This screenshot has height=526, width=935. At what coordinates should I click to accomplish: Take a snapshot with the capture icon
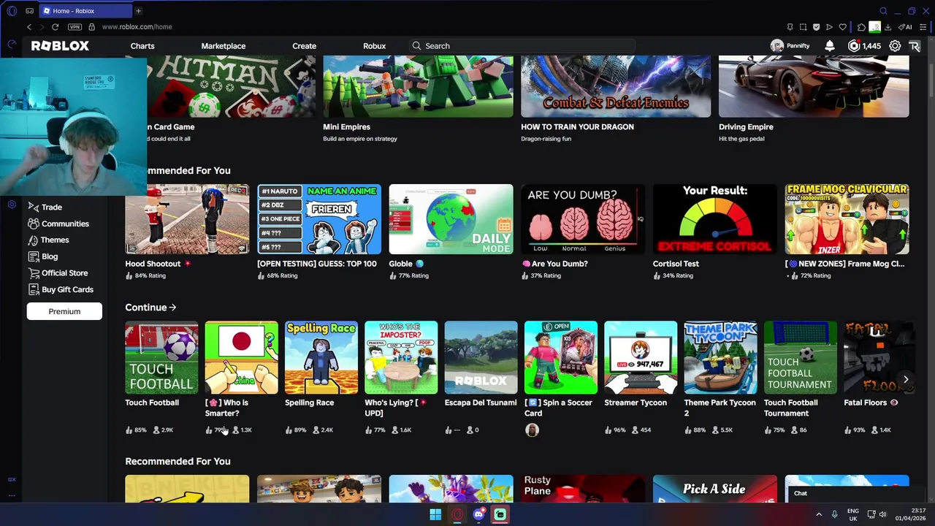[803, 27]
